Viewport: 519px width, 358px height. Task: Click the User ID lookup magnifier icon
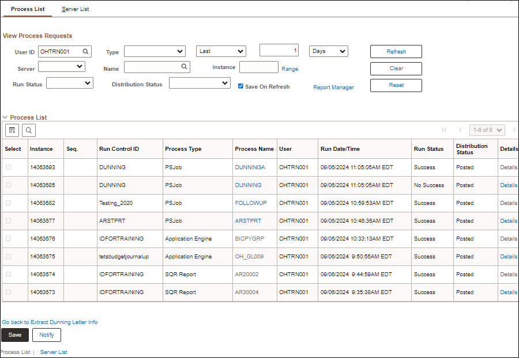pos(85,52)
